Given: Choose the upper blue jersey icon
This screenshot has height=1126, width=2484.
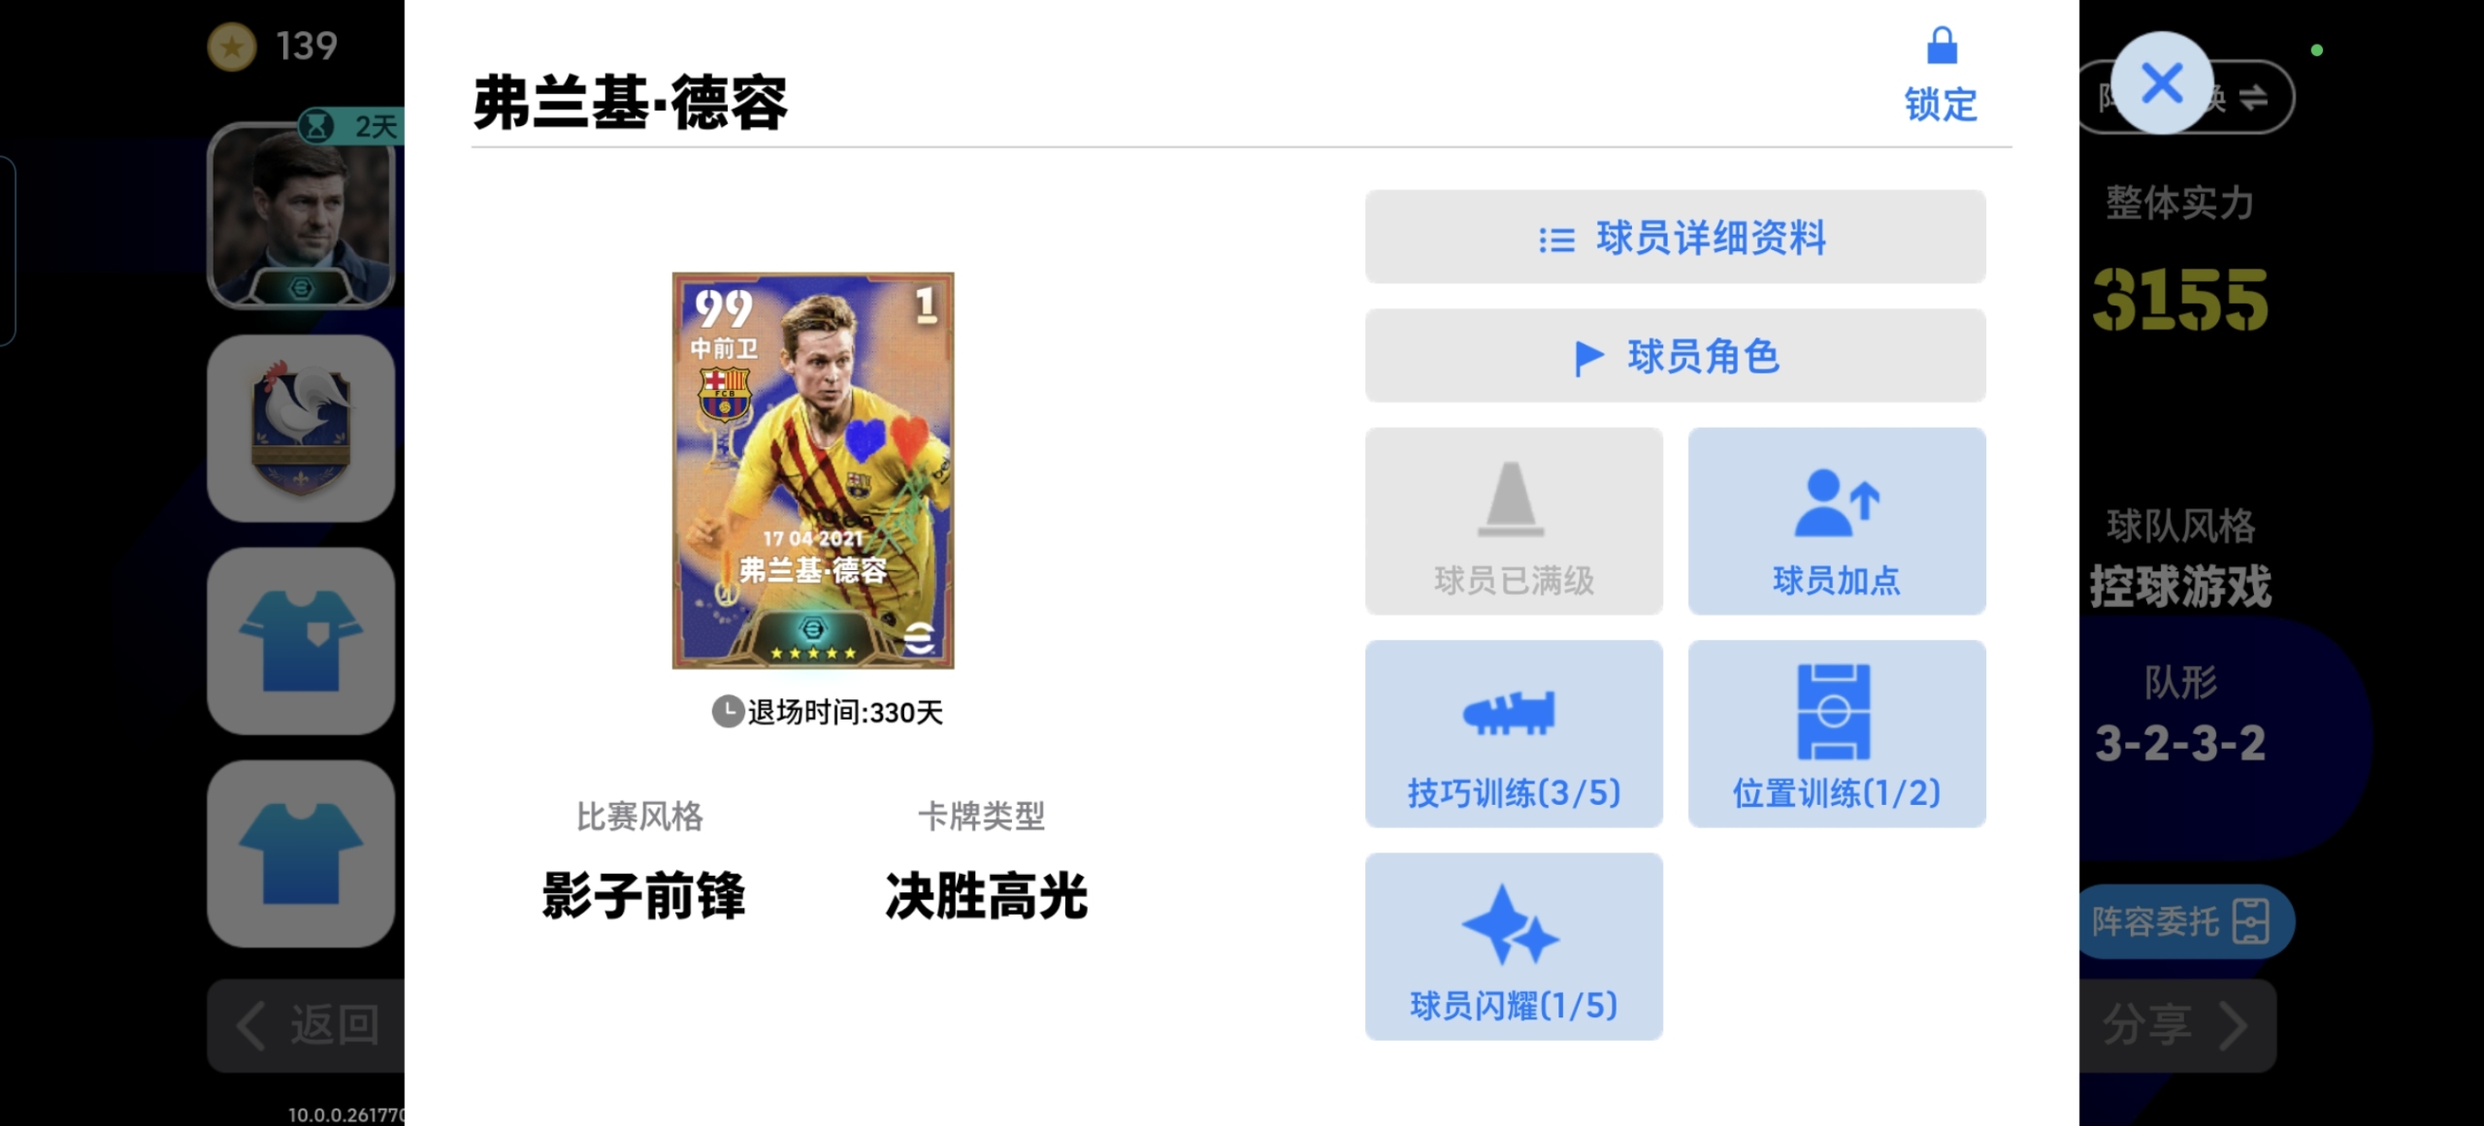Looking at the screenshot, I should pos(302,641).
